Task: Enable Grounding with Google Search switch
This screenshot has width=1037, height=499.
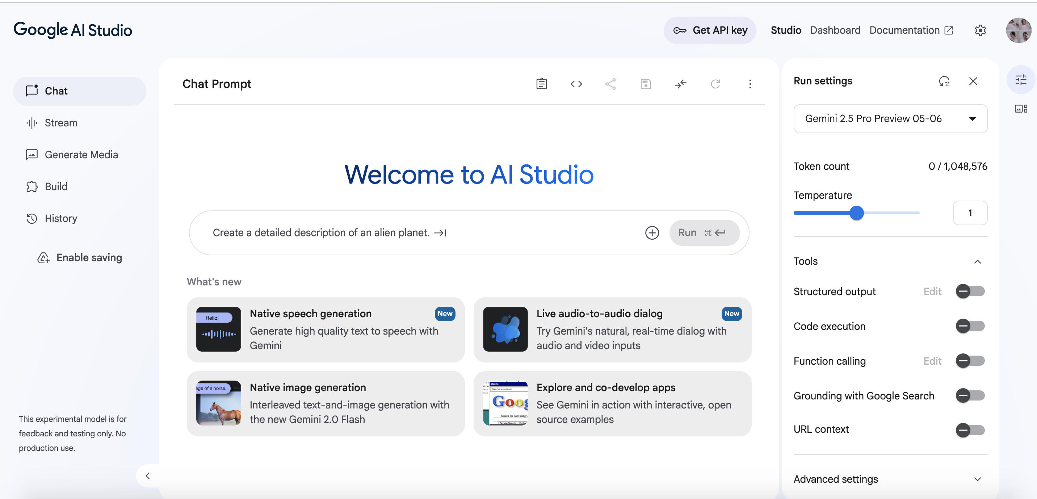Action: point(970,395)
